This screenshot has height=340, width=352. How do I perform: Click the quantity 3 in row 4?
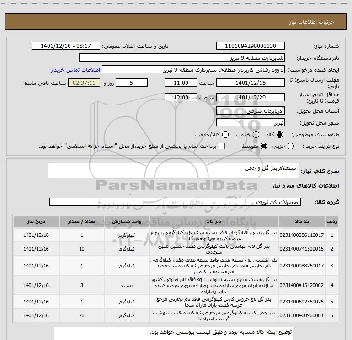pyautogui.click(x=82, y=285)
